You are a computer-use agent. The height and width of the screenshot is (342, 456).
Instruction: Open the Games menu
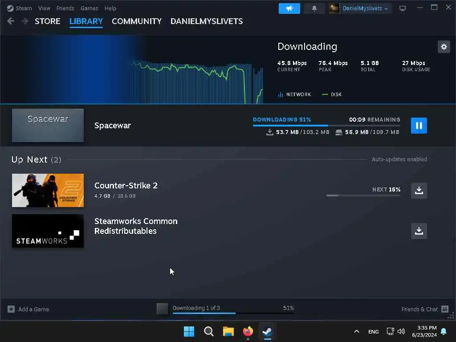[x=89, y=8]
